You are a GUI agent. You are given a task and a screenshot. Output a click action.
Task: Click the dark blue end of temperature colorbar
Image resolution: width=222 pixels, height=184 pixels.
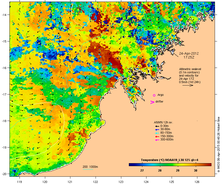[131, 165]
